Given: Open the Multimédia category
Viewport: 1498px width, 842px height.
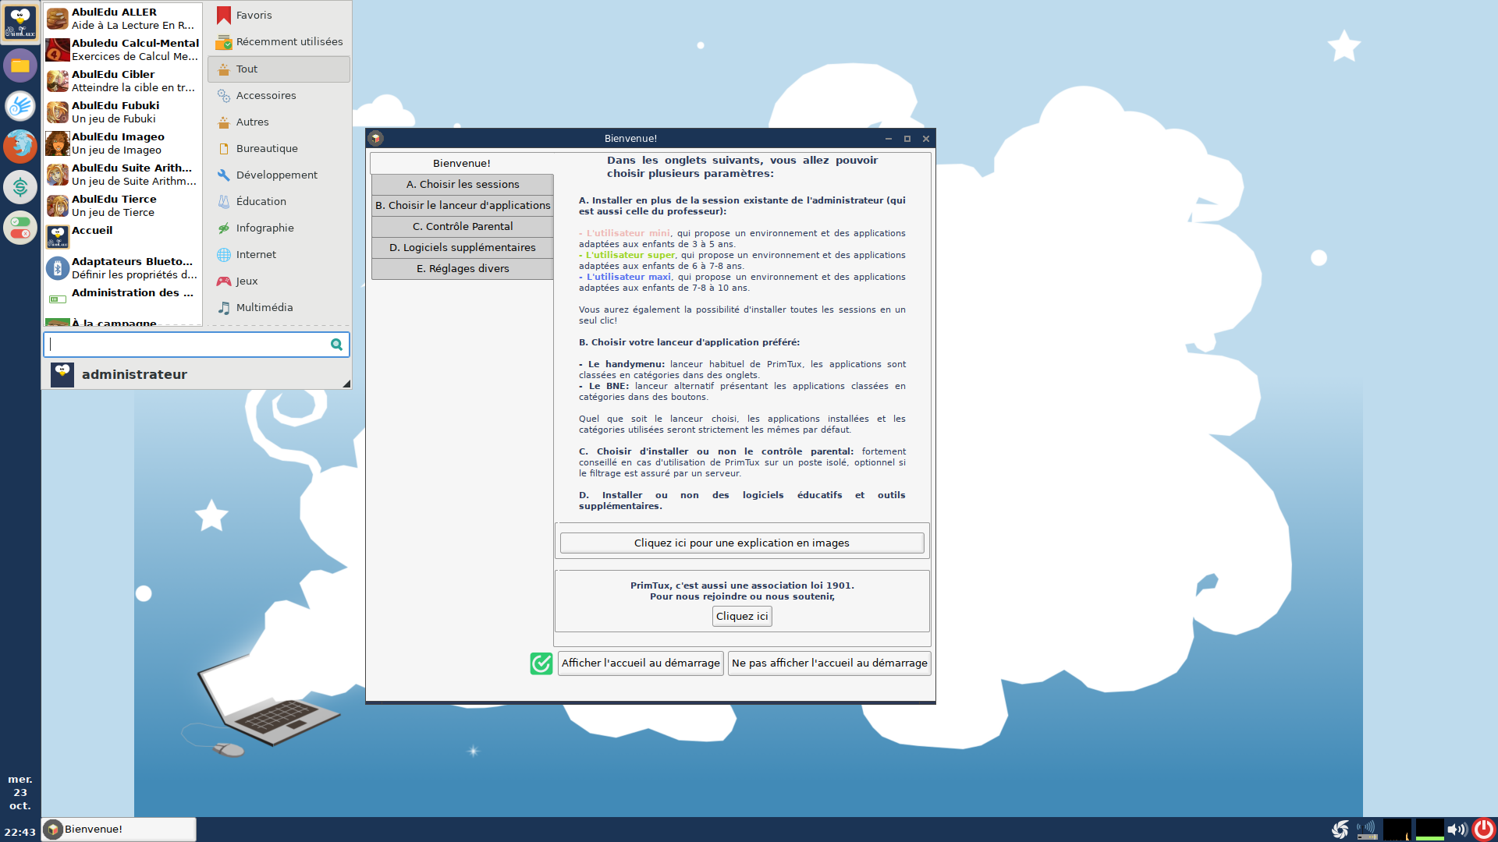Looking at the screenshot, I should [x=279, y=308].
